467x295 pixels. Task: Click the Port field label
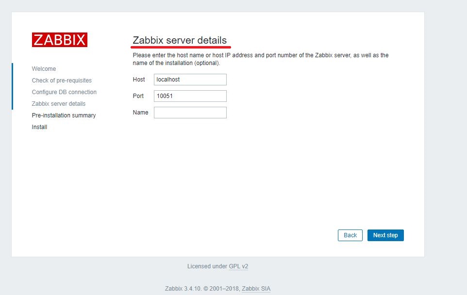pos(138,96)
